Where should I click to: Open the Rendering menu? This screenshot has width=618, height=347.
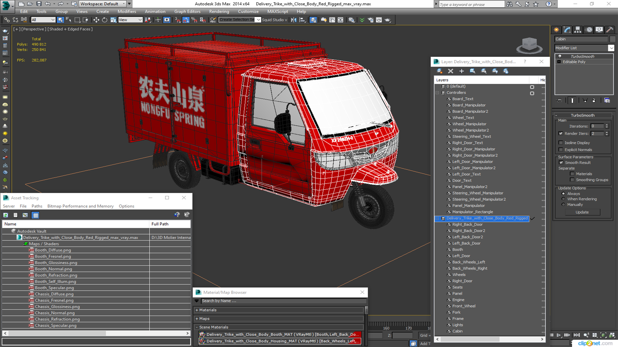click(x=219, y=12)
